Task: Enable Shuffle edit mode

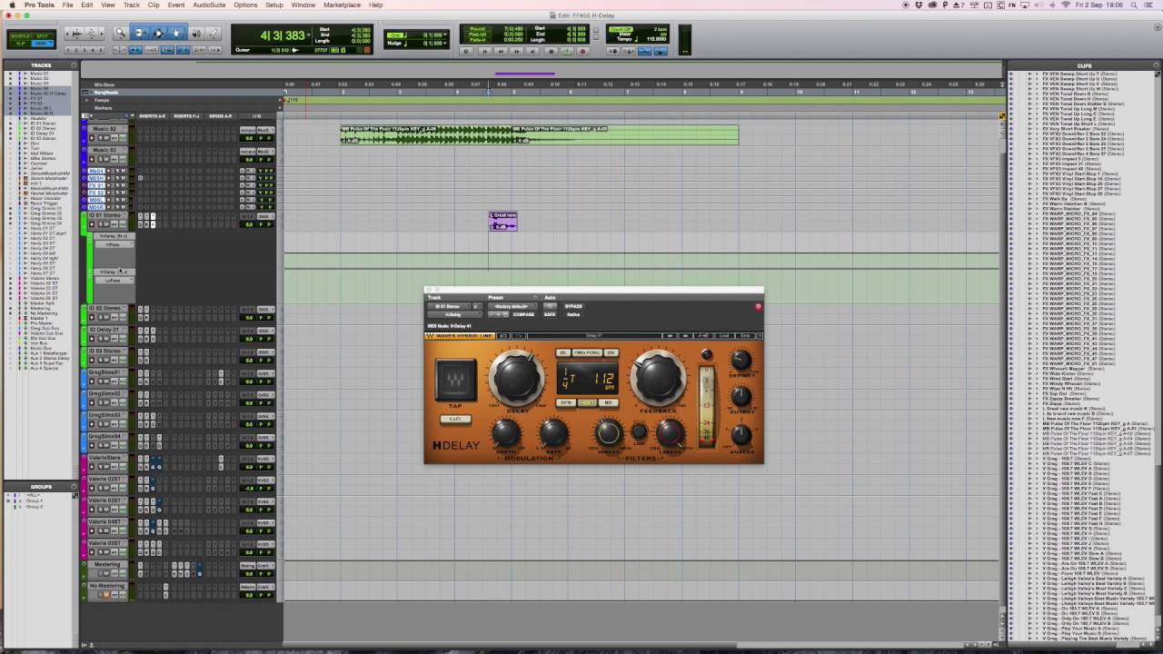Action: tap(19, 35)
